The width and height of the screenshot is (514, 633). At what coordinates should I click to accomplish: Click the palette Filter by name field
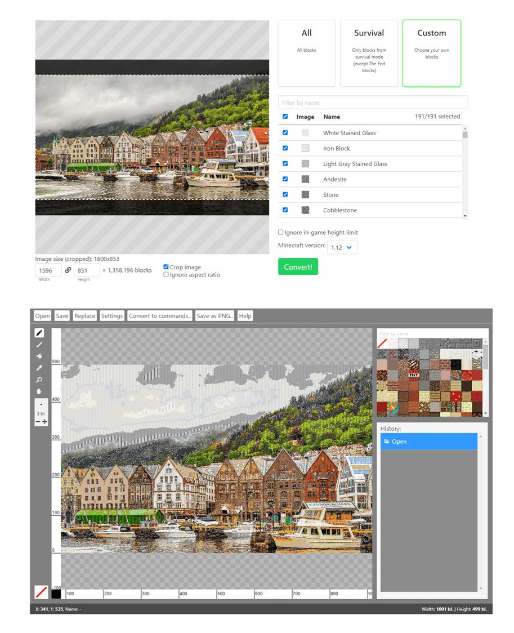click(432, 333)
